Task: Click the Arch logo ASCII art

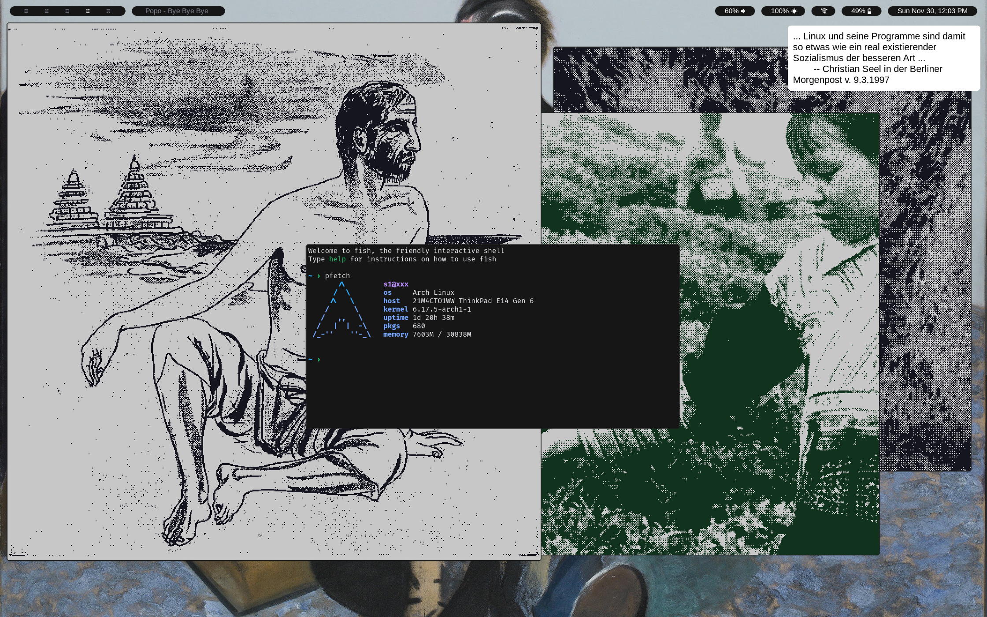Action: (x=342, y=311)
